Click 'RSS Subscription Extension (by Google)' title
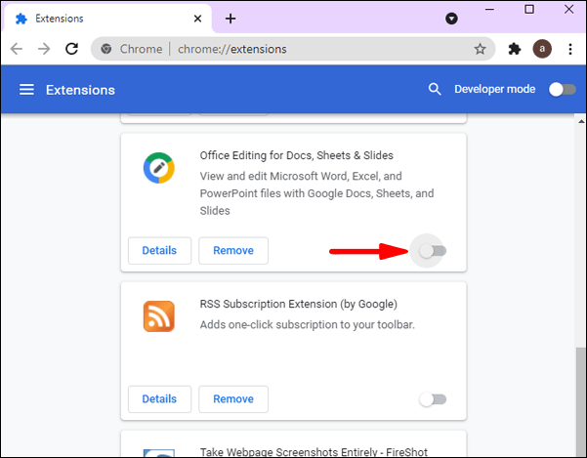 298,304
